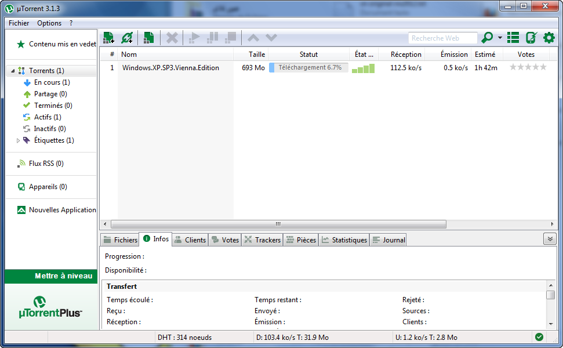Click the Add Torrent toolbar icon
563x348 pixels.
pyautogui.click(x=108, y=38)
